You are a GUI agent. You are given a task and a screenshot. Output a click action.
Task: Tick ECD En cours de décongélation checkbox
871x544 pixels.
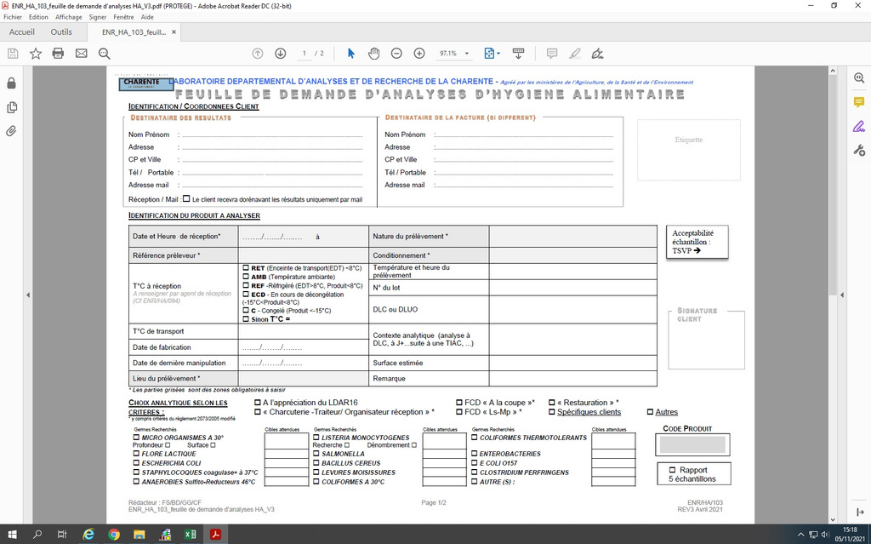click(246, 295)
